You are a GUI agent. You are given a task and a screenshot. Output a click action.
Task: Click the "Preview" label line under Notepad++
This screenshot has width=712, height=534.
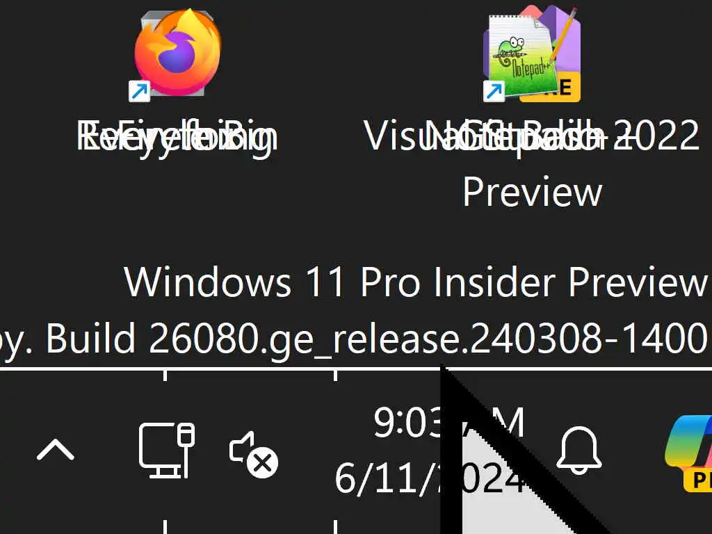532,192
